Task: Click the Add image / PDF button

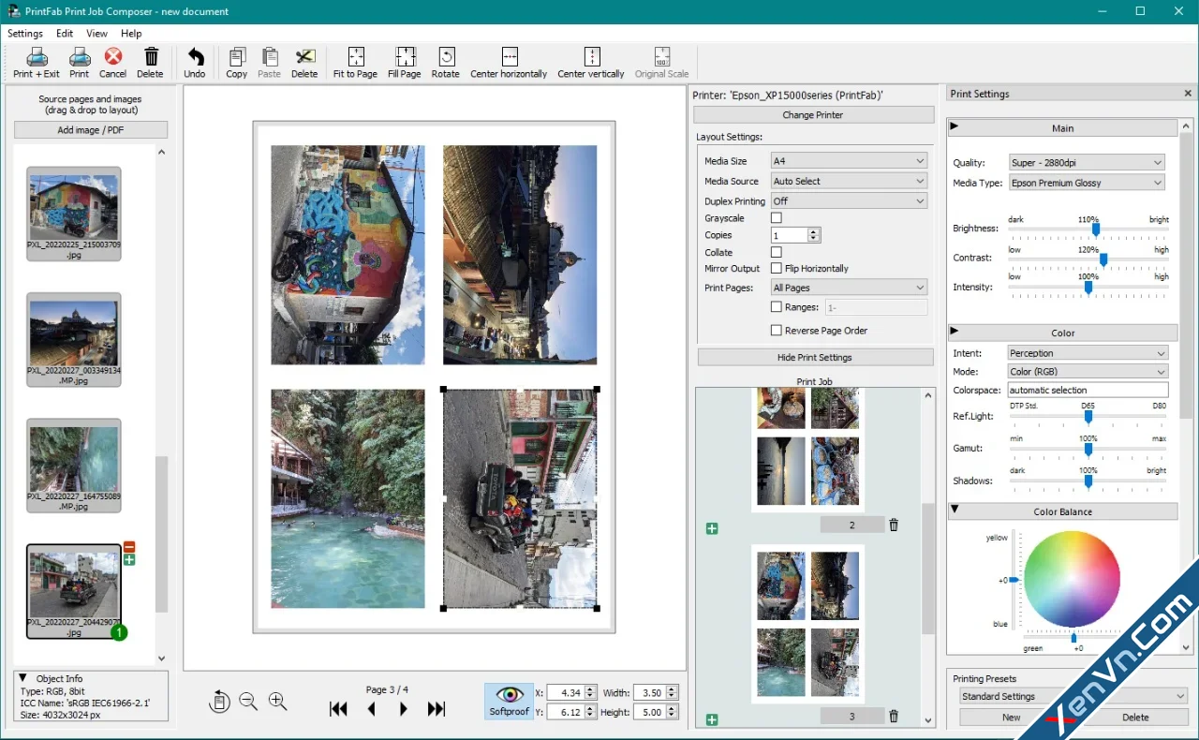Action: (91, 130)
